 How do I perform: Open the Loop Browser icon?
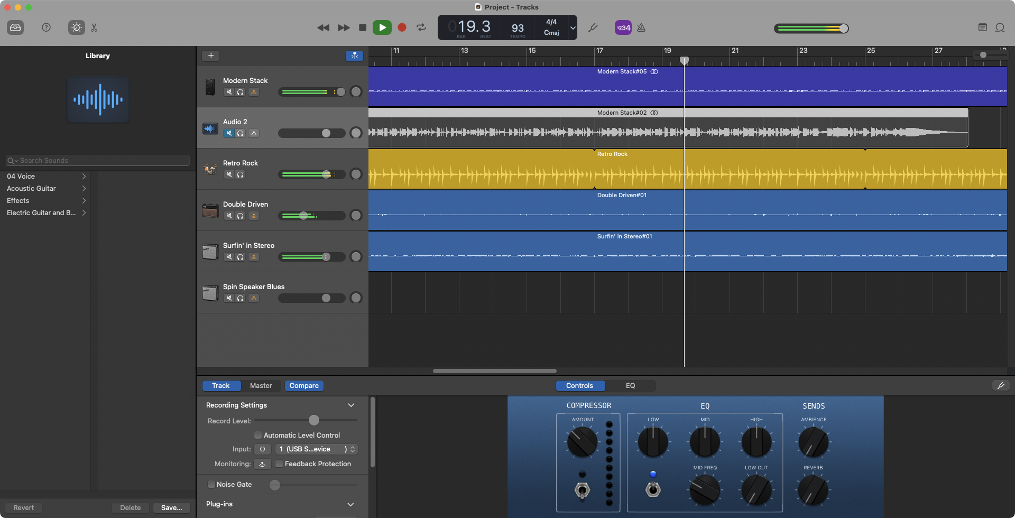(1000, 27)
